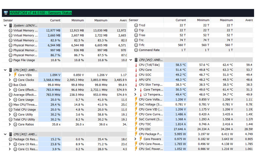256x160 pixels.
Task: Expand the Core Utility row
Action: [10, 115]
